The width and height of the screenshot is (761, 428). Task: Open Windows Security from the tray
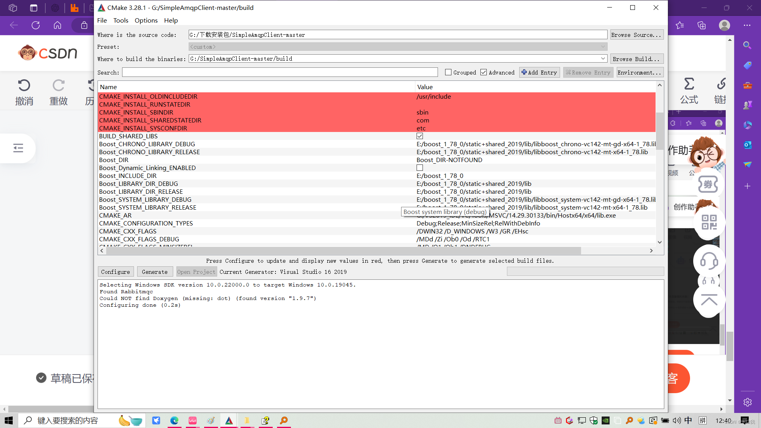coord(594,421)
